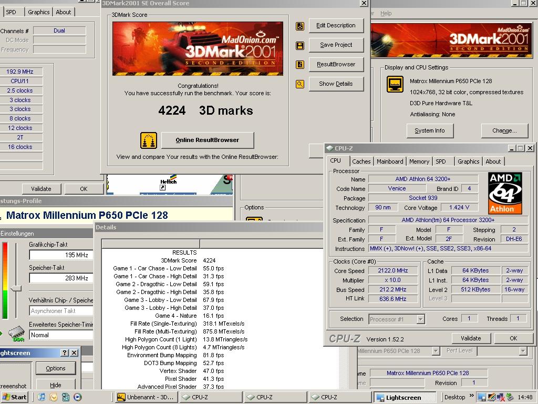Click the music note quick launch icon
538x404 pixels.
point(42,397)
